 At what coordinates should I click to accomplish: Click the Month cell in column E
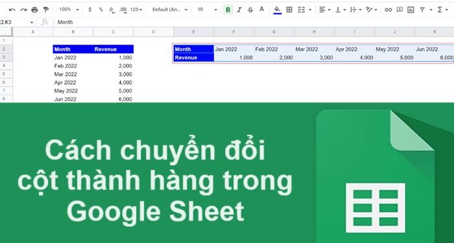(194, 49)
